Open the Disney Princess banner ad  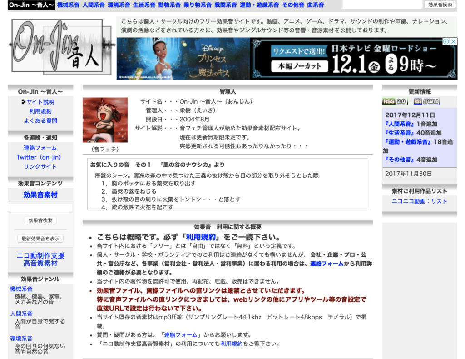tap(183, 59)
